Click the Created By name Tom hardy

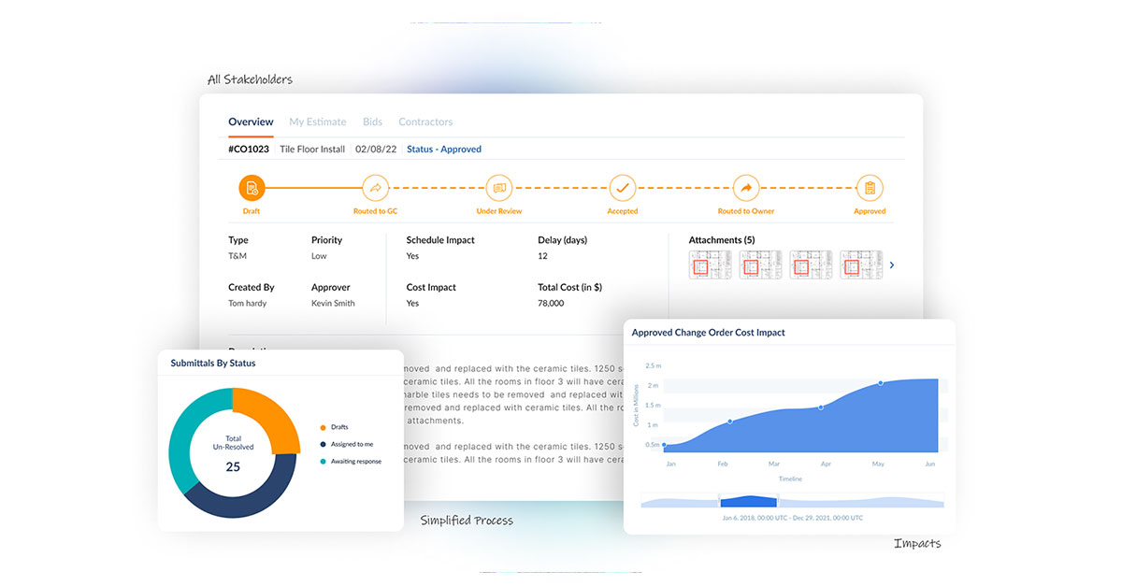[x=248, y=303]
